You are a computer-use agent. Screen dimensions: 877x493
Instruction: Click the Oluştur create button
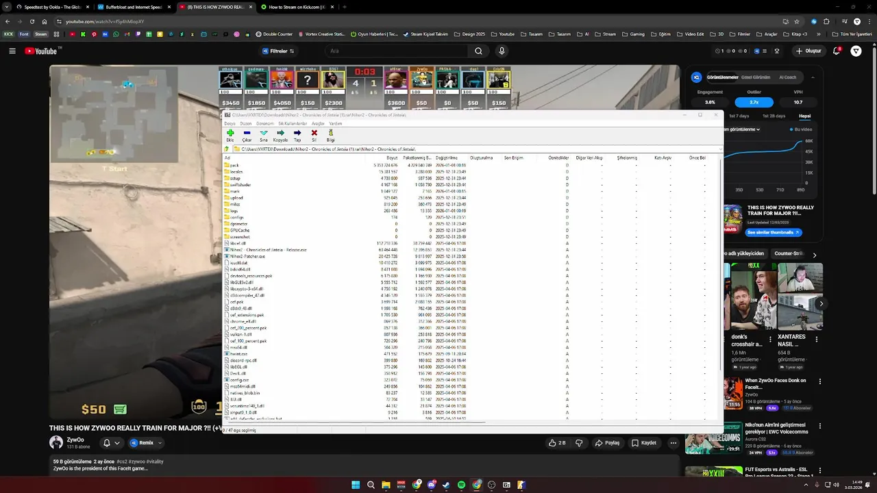pos(808,51)
